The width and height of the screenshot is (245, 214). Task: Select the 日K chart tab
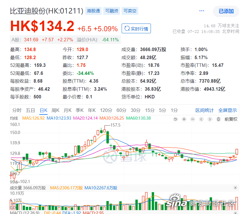[43, 110]
